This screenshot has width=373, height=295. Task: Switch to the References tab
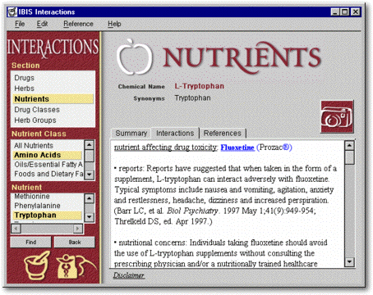(223, 133)
